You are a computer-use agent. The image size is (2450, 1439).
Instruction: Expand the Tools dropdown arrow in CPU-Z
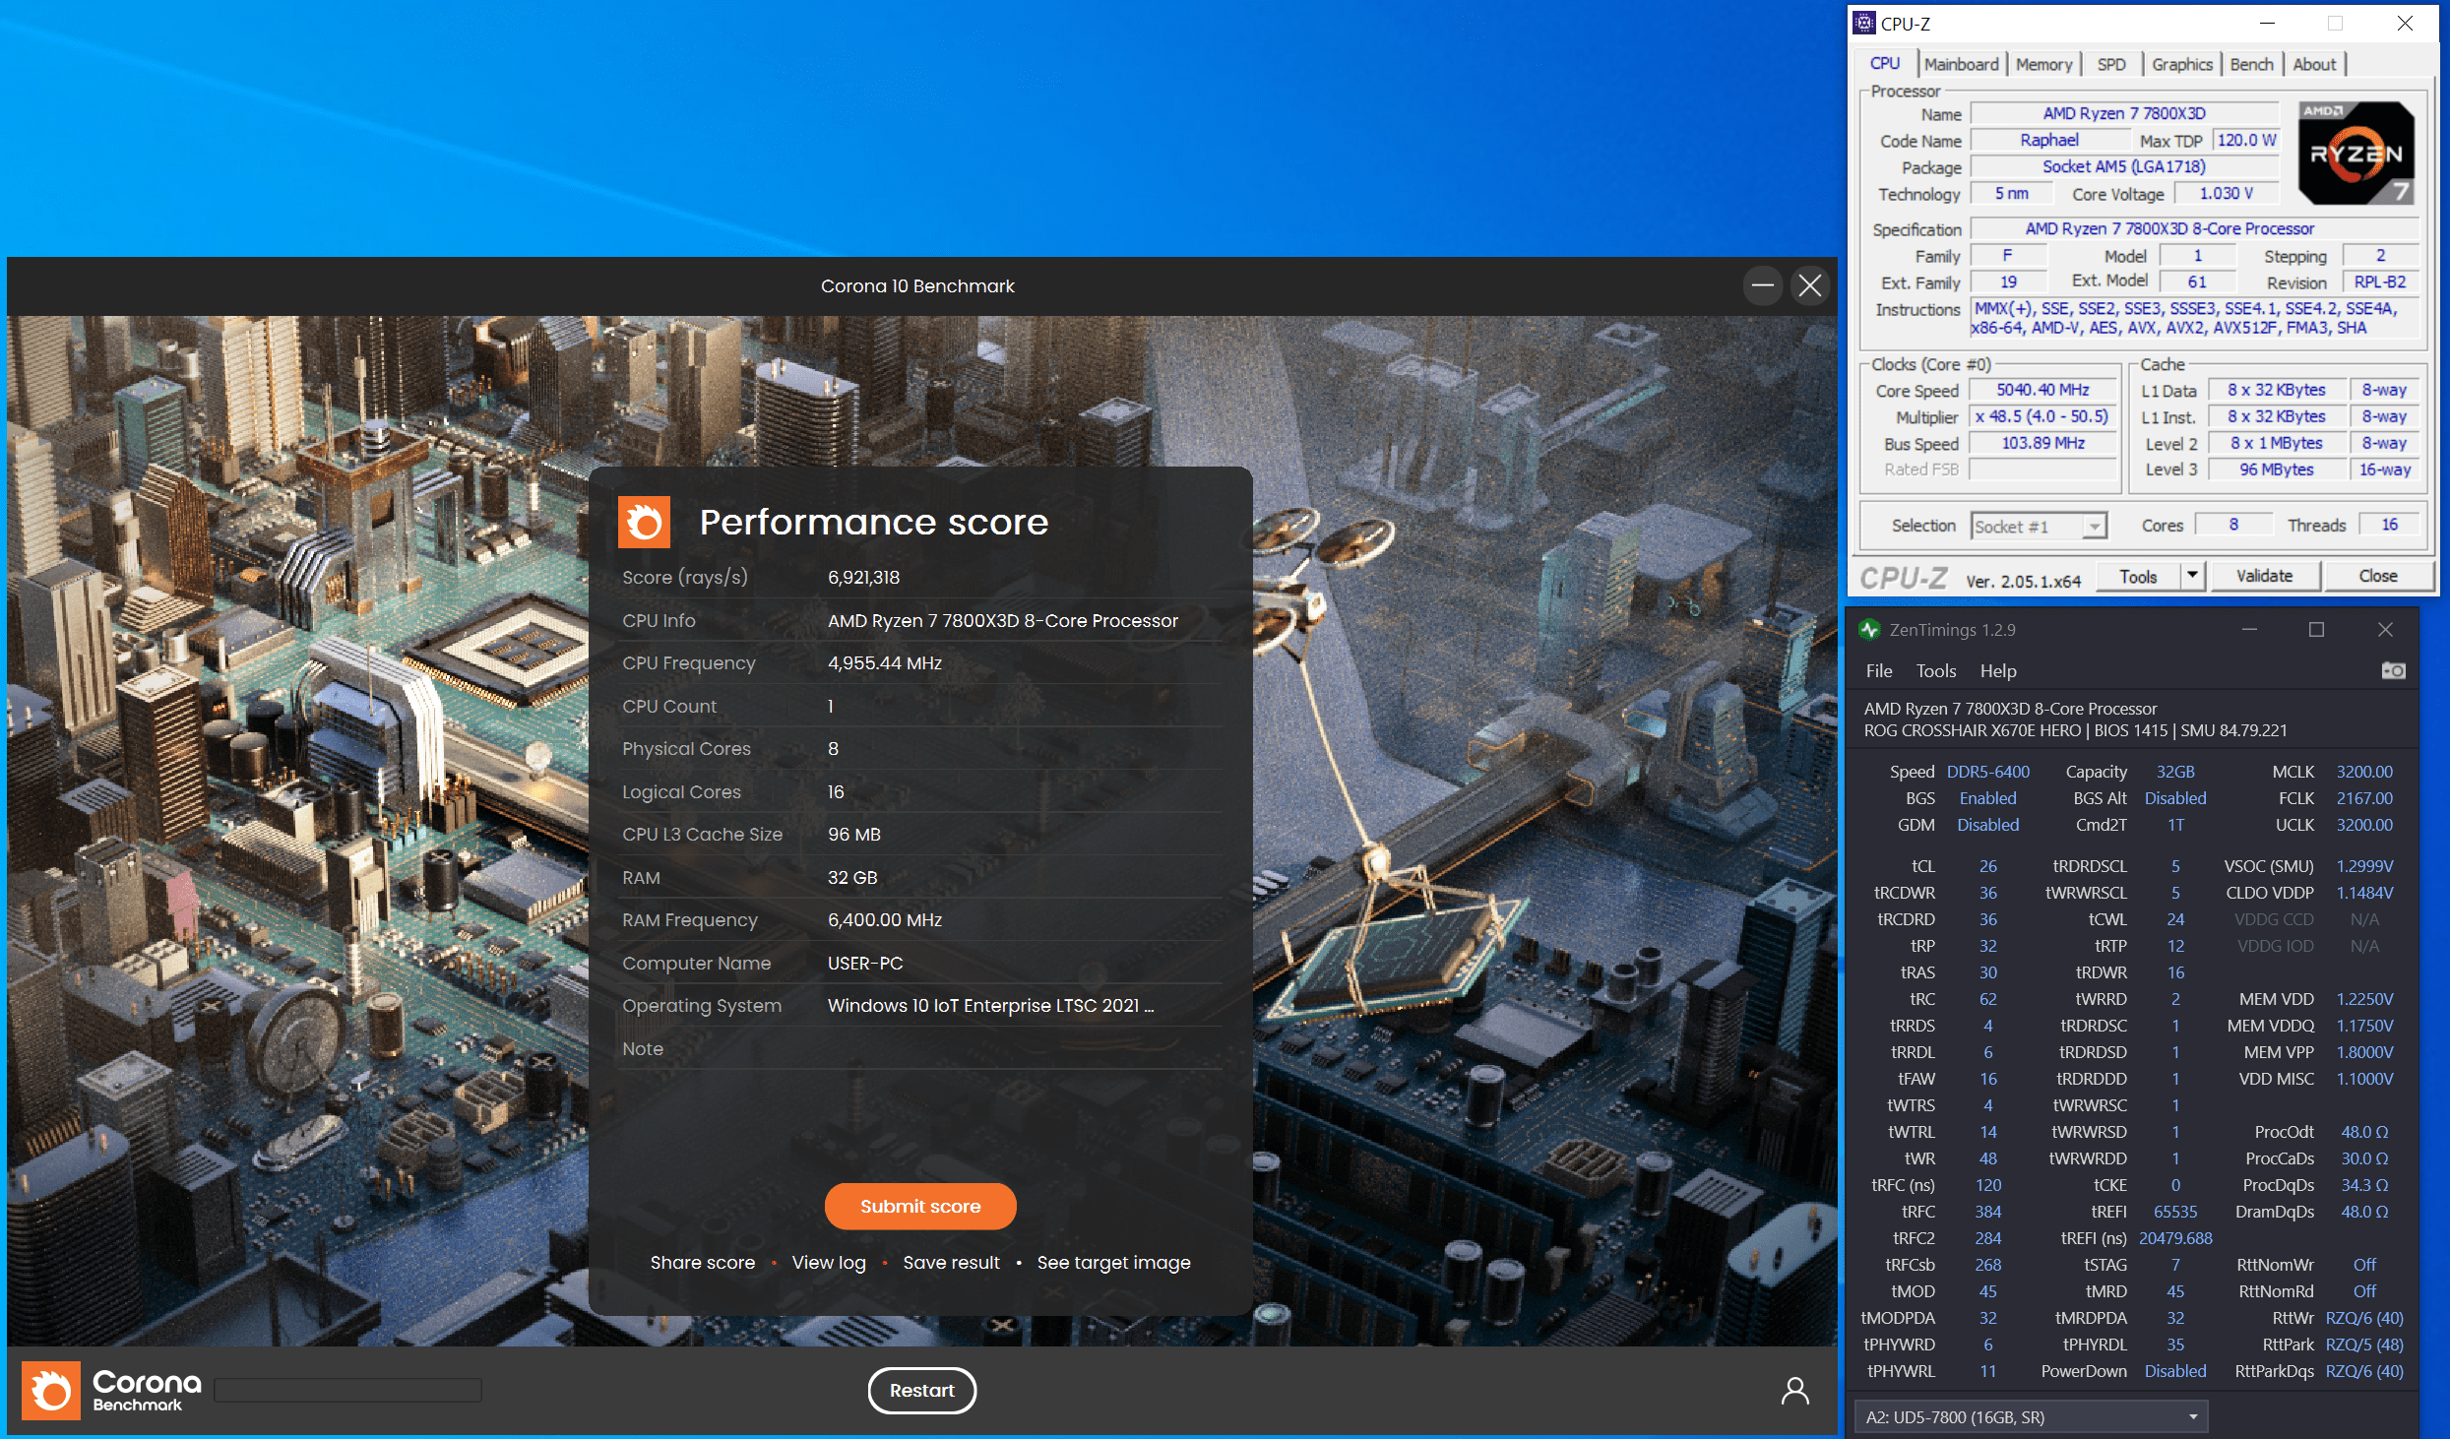tap(2193, 576)
